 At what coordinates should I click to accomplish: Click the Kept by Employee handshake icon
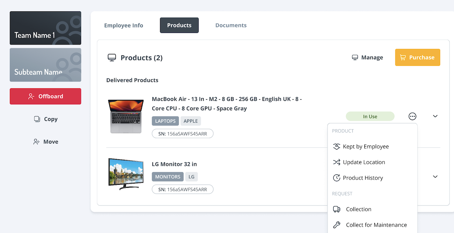336,147
